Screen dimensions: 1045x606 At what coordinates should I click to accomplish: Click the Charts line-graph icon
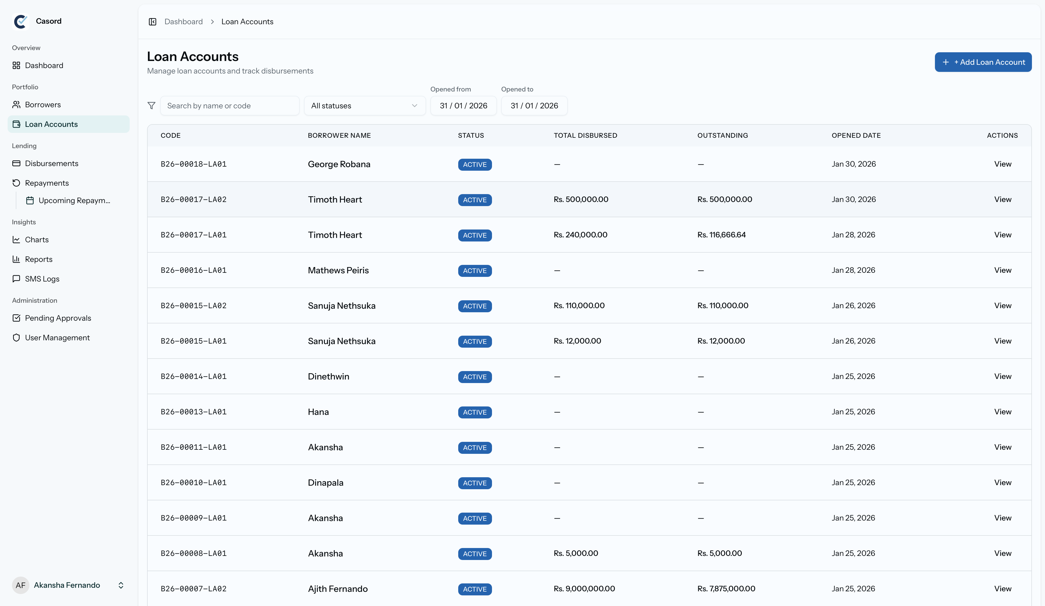tap(16, 240)
